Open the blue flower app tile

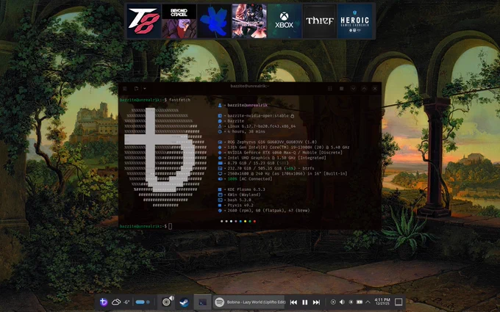[x=214, y=21]
